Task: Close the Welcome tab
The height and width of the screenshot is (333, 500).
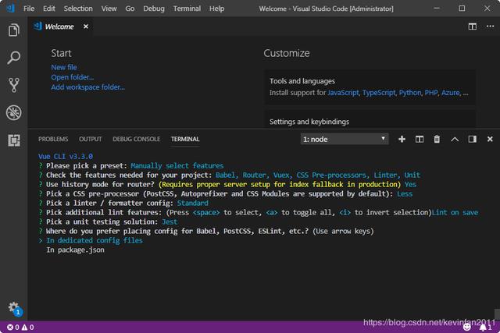Action: click(86, 27)
